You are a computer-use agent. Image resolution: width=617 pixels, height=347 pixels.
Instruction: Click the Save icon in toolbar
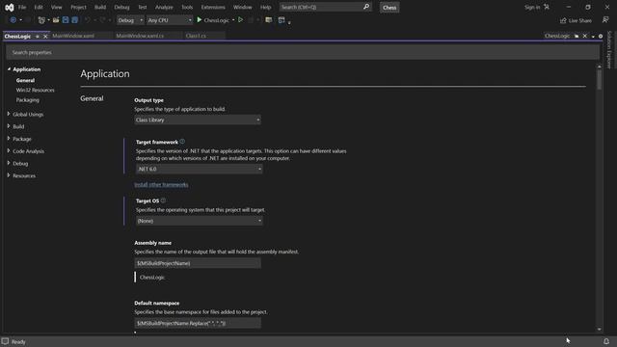(66, 20)
